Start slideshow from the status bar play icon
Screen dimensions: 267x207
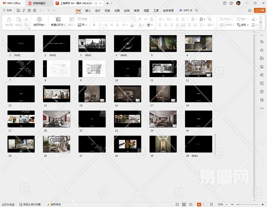click(x=199, y=205)
